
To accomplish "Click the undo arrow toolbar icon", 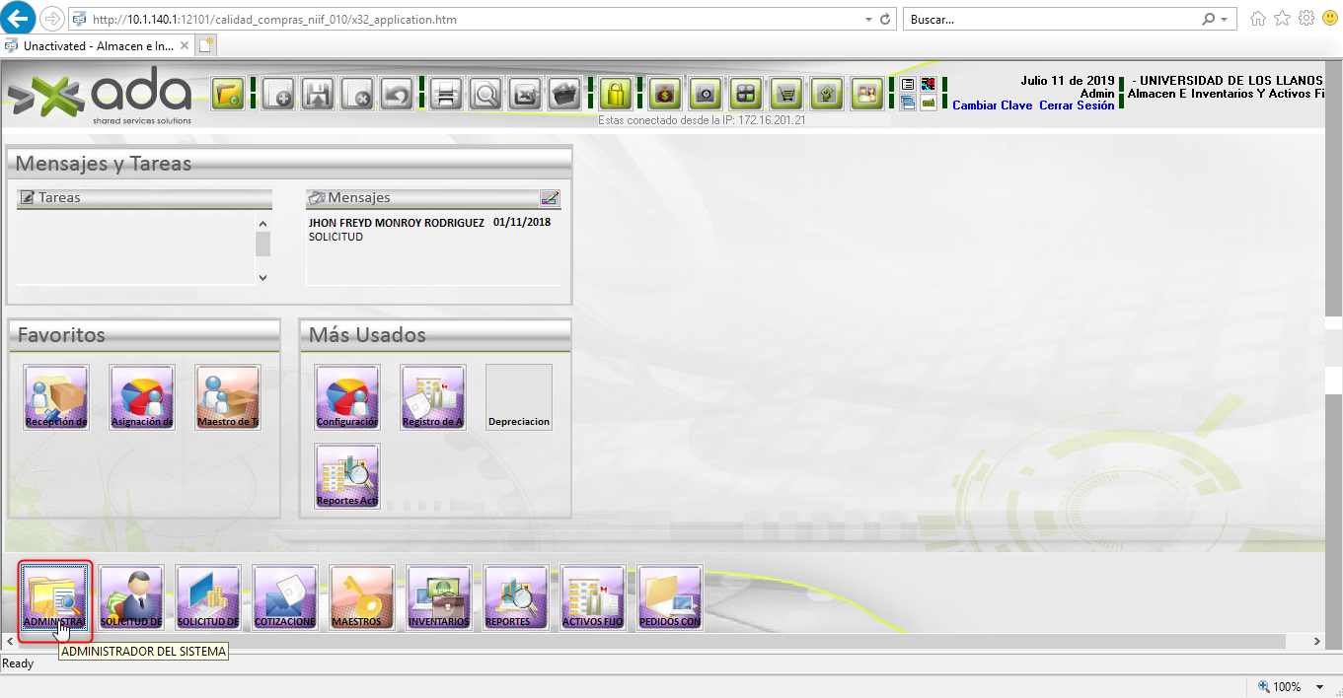I will (x=397, y=95).
